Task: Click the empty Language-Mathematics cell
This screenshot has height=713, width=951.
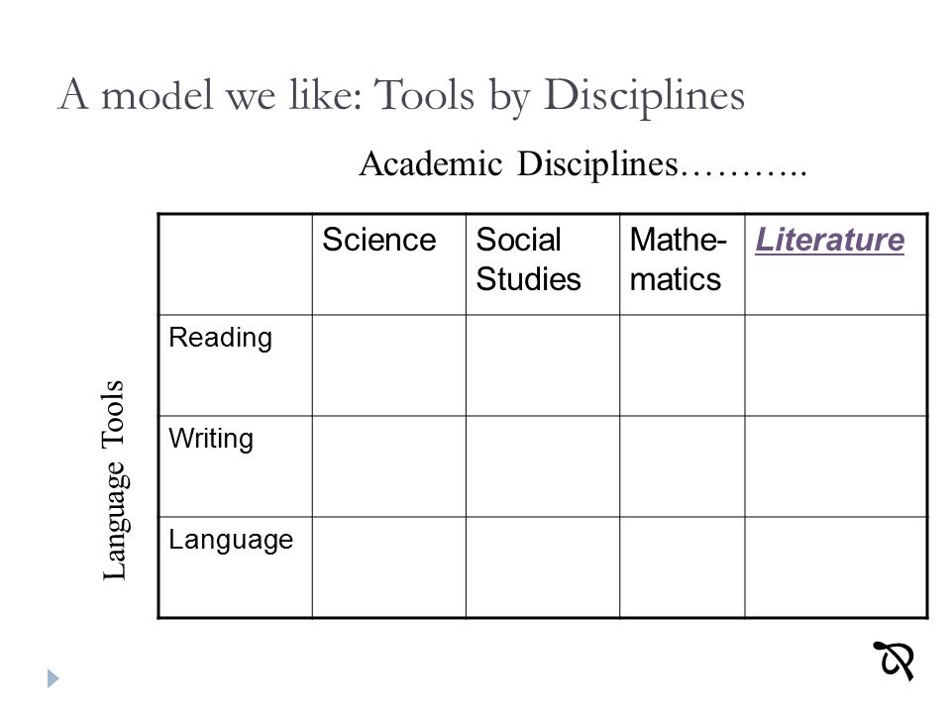Action: (x=683, y=567)
